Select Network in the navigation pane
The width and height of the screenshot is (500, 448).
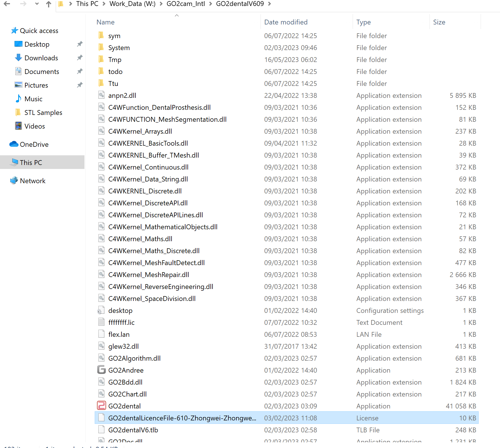tap(32, 181)
